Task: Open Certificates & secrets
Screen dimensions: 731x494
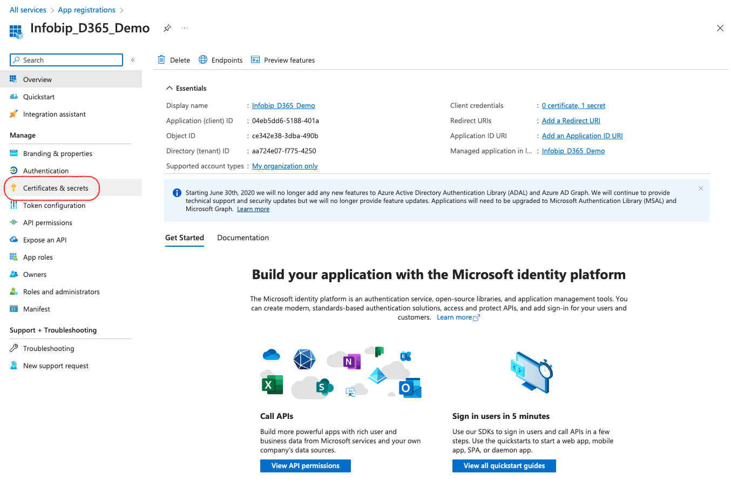Action: coord(71,188)
